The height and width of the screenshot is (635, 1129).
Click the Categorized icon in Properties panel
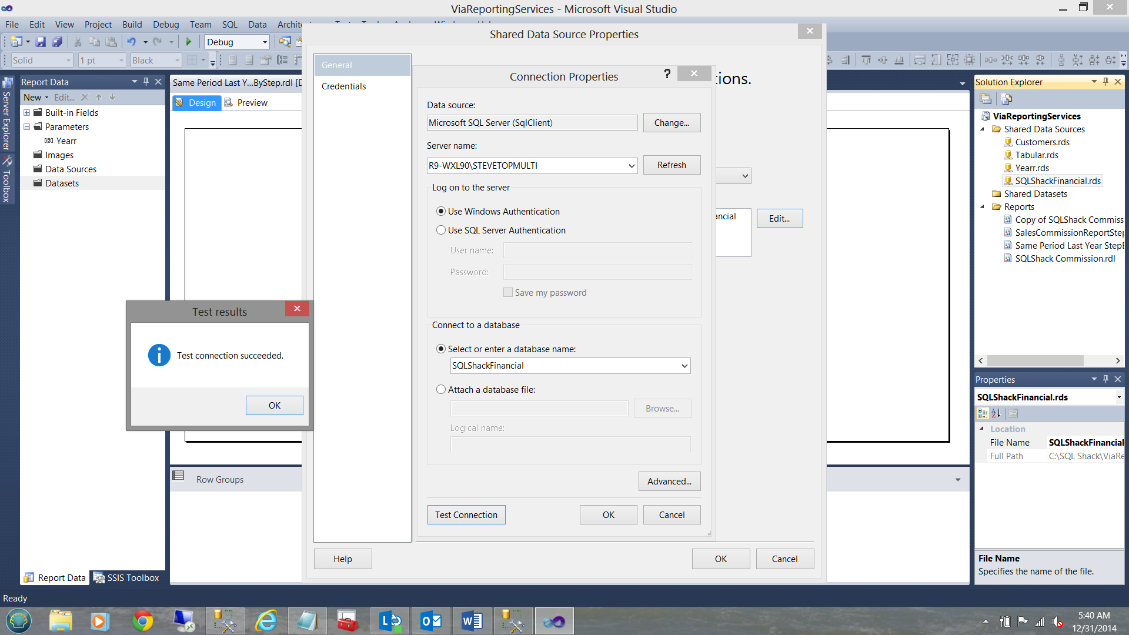click(983, 413)
